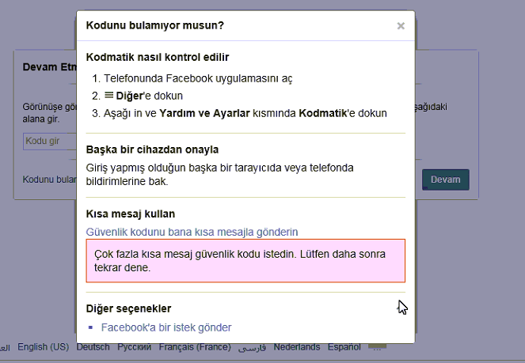This screenshot has height=363, width=525.
Task: Click the bold 'Yardım ve Ayarlar' text
Action: click(x=204, y=113)
